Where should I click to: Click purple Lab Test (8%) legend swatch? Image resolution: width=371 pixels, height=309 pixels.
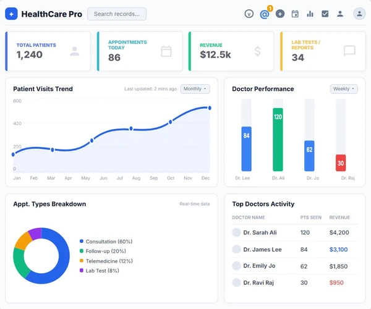(x=82, y=270)
